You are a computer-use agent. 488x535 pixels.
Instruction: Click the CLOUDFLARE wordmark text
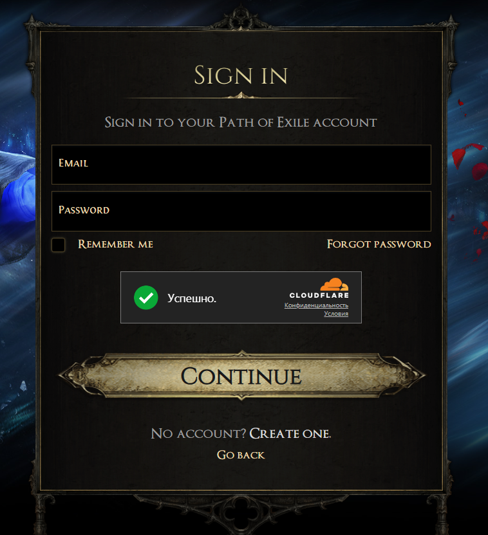coord(319,295)
